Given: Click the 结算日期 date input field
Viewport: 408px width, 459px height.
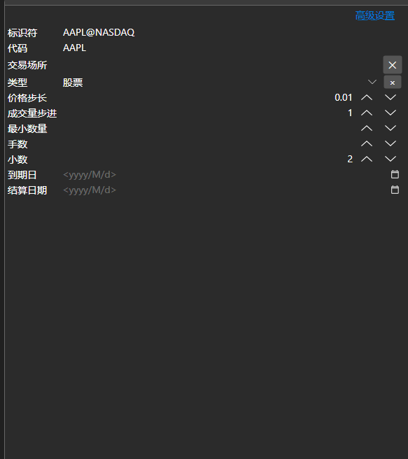Looking at the screenshot, I should click(x=224, y=190).
